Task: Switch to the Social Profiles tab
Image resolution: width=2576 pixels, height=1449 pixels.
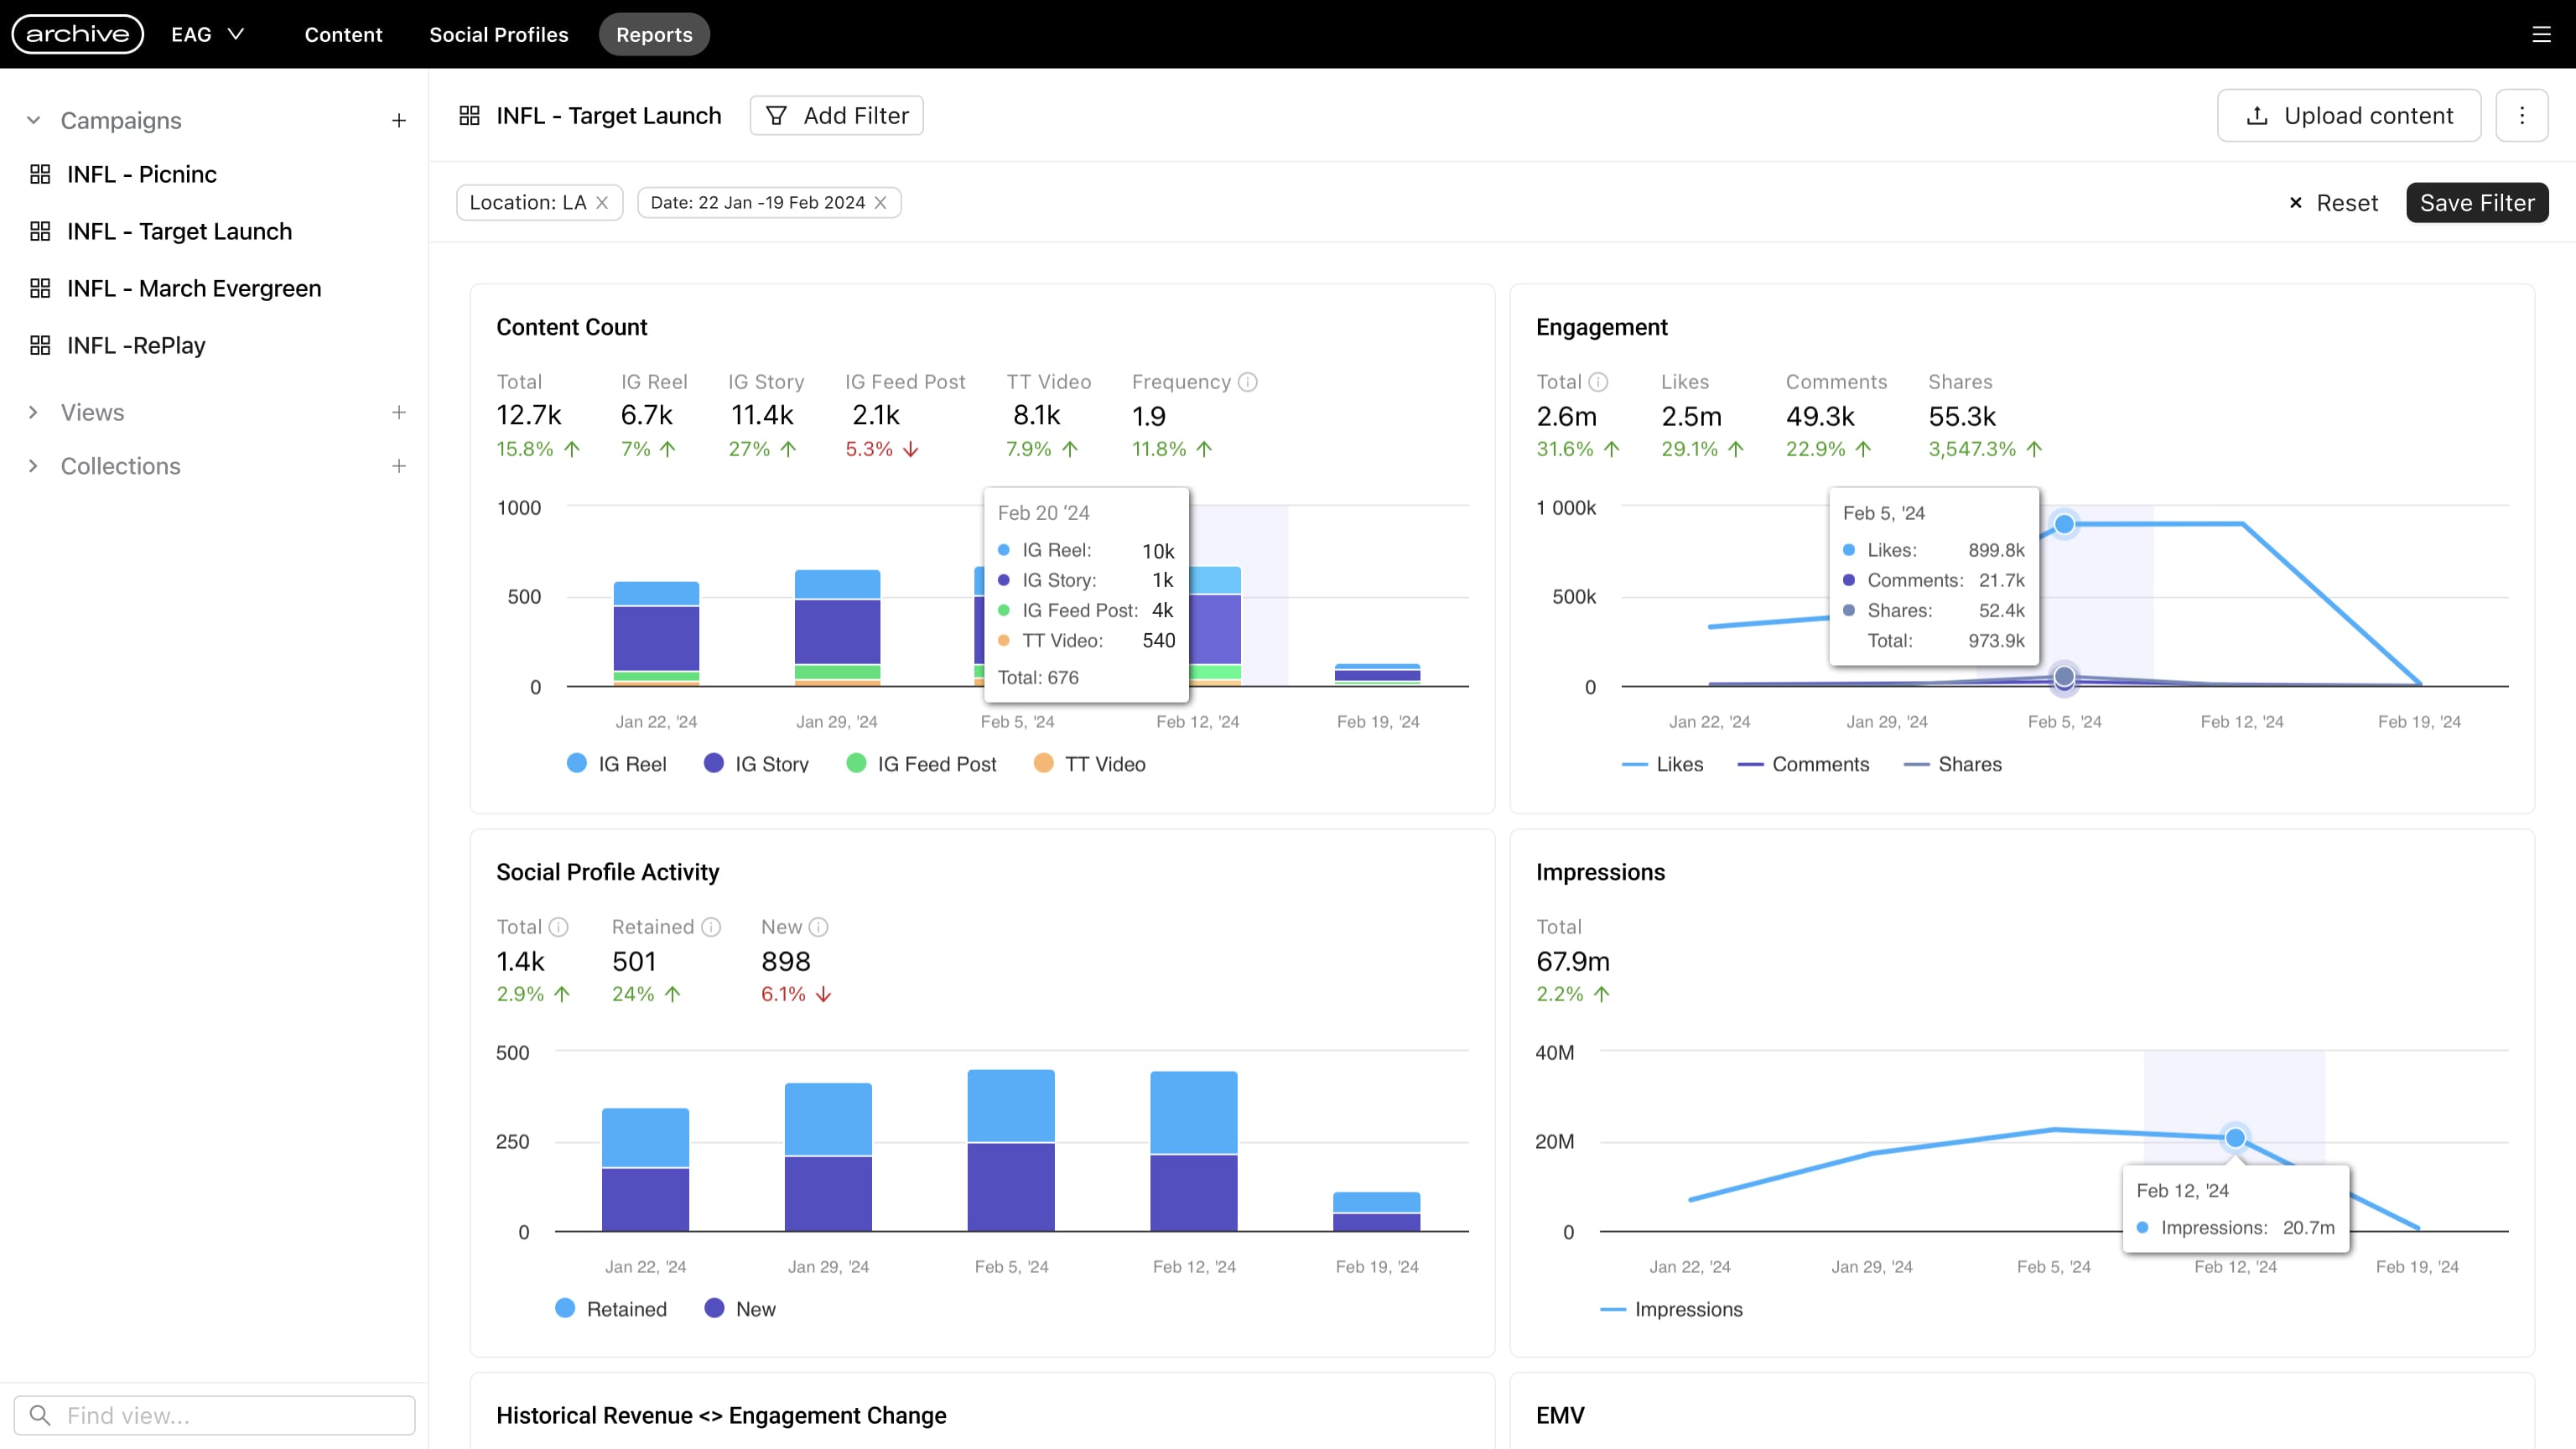Action: (498, 34)
